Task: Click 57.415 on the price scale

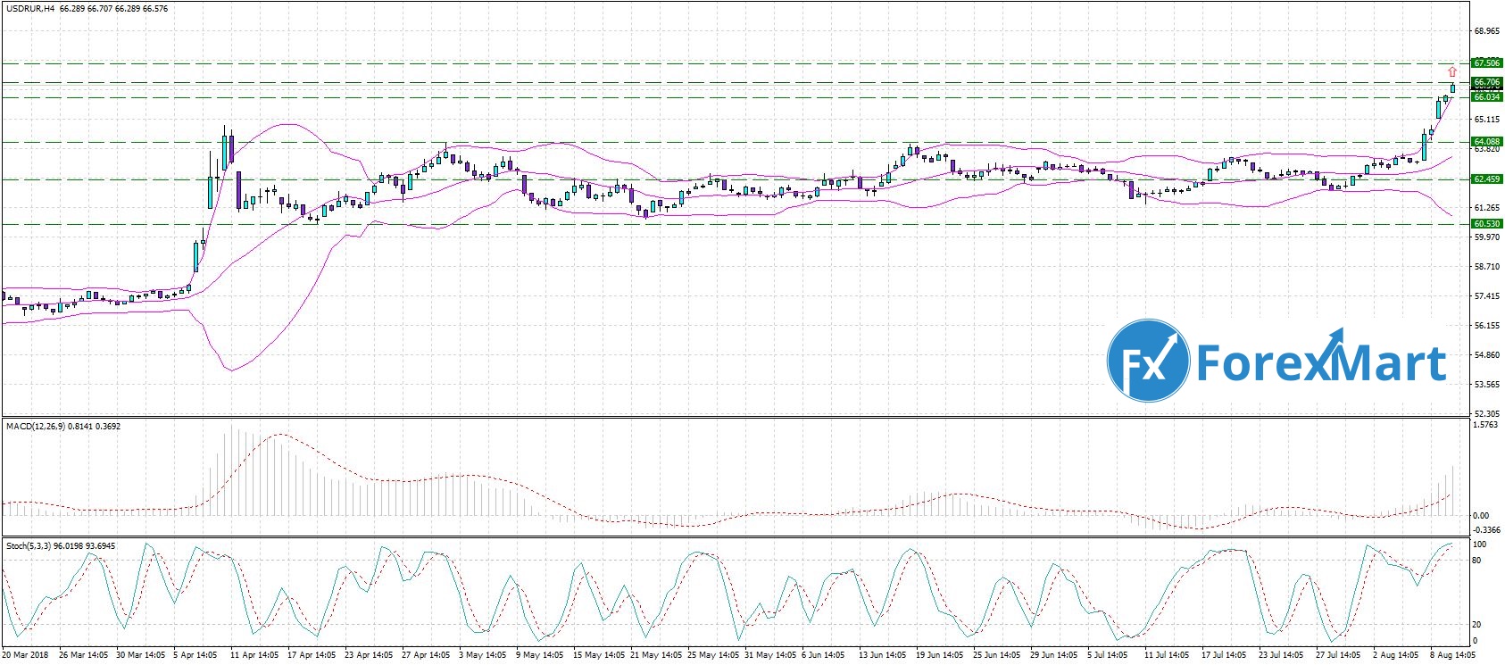Action: point(1486,296)
